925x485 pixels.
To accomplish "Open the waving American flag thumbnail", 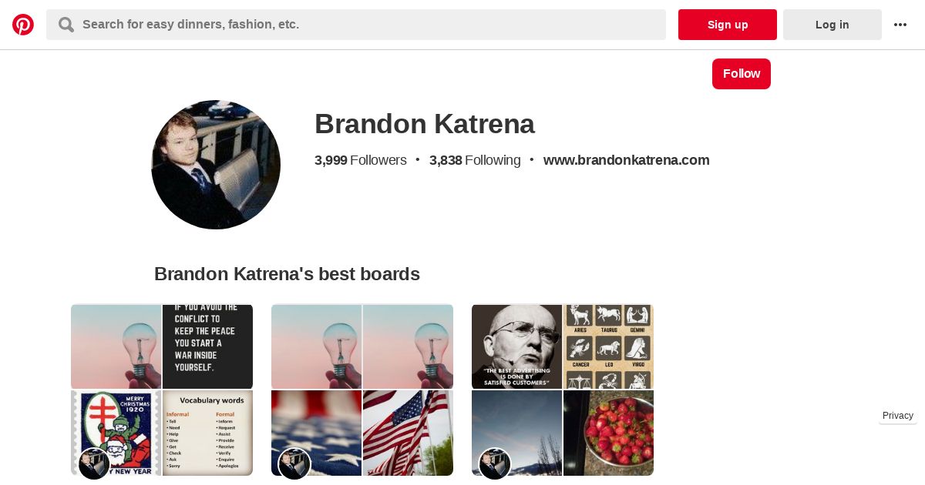I will (408, 433).
